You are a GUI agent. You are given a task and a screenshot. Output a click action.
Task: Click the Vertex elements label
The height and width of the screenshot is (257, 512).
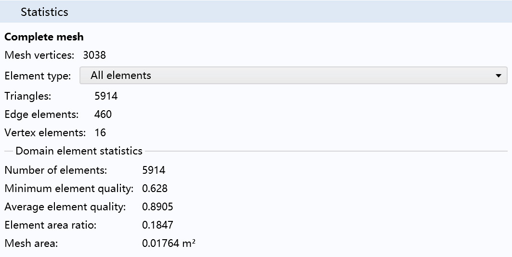coord(45,133)
